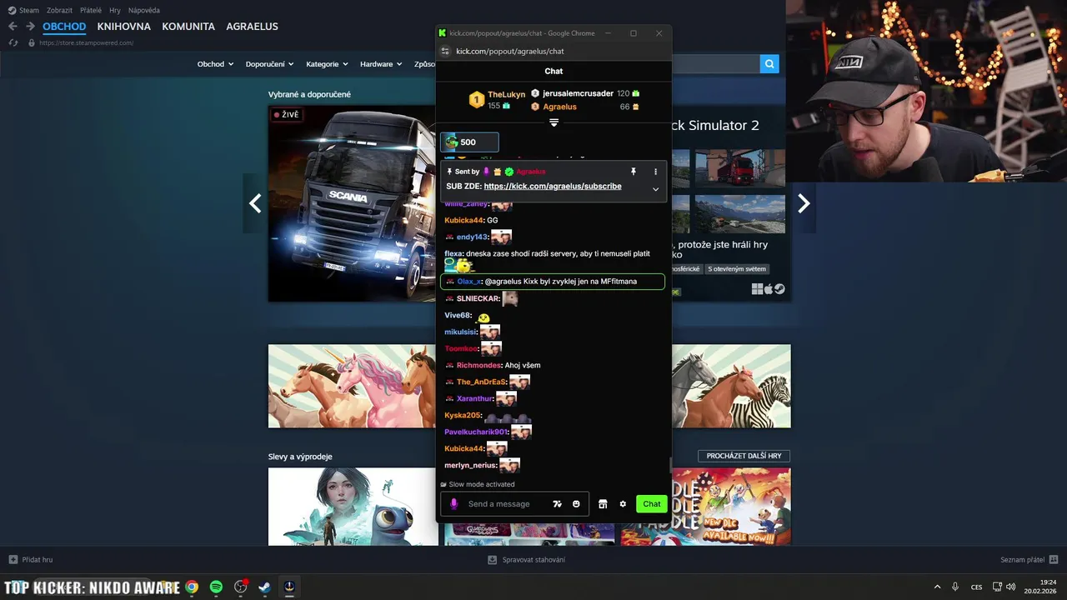
Task: Click chat username merlyn_nerius
Action: (x=471, y=465)
